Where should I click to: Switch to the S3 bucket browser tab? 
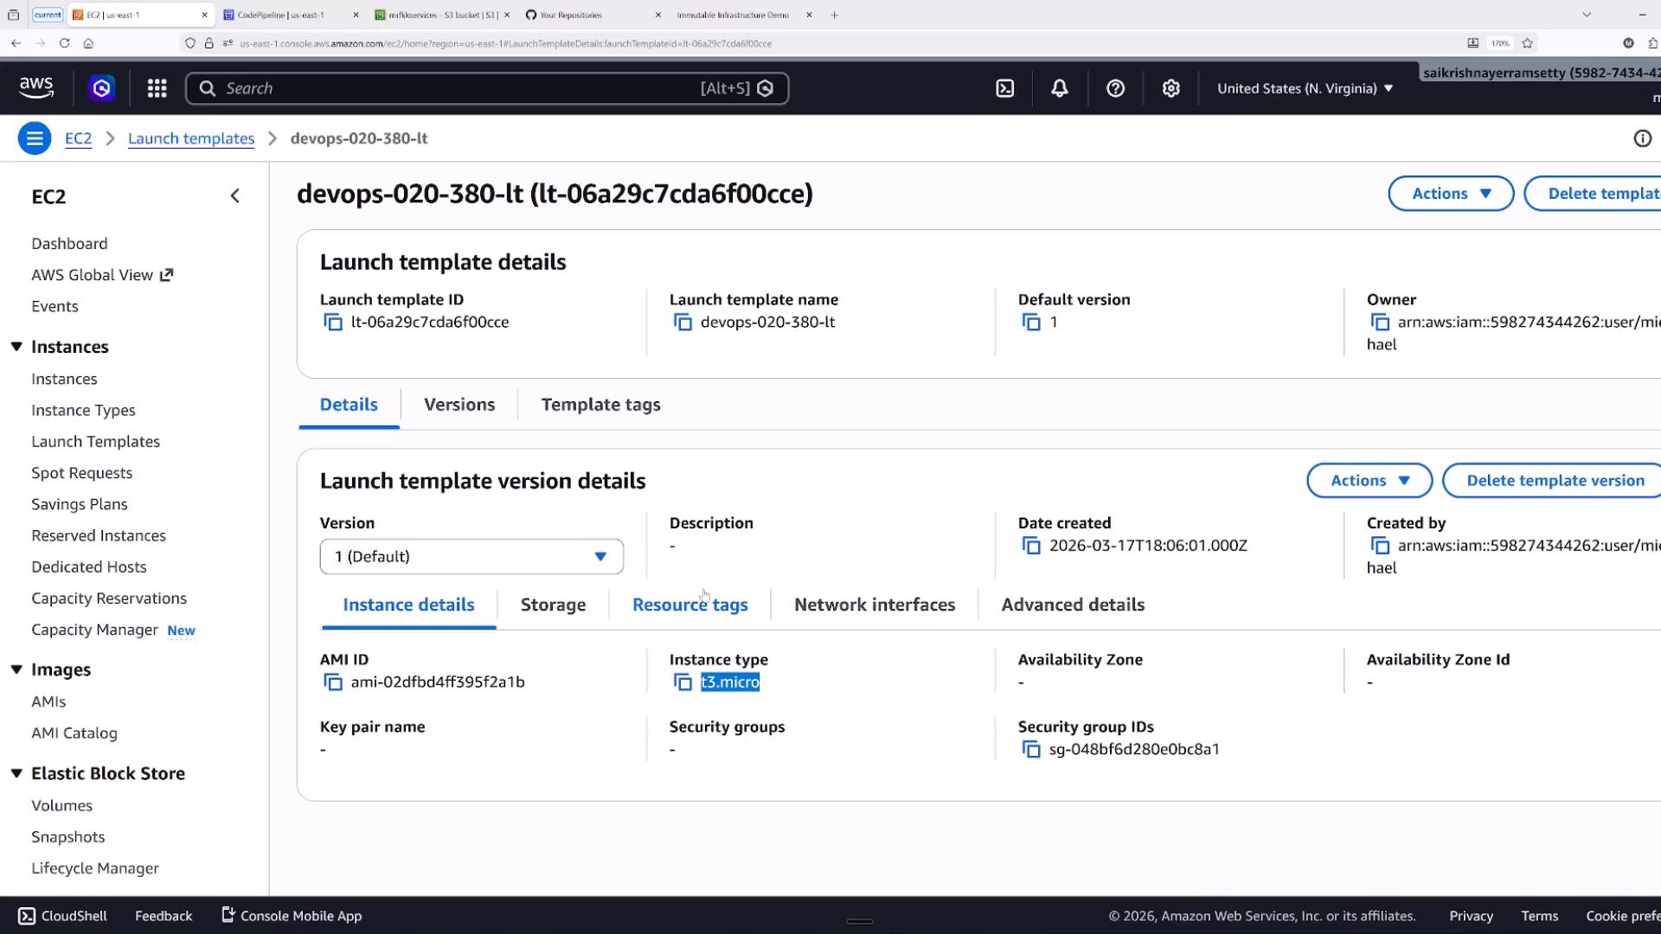coord(443,15)
